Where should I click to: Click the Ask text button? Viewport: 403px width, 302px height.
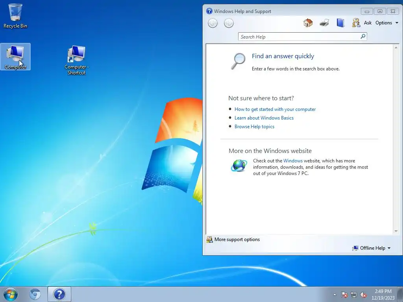point(368,23)
